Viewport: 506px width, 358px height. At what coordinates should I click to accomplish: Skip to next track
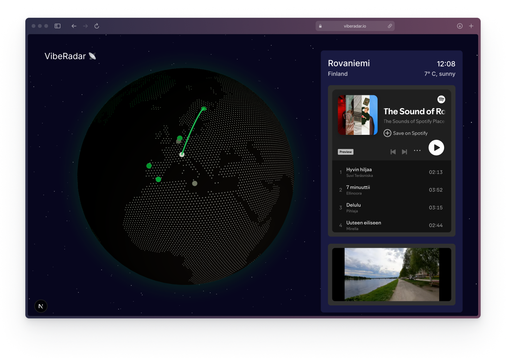tap(404, 152)
